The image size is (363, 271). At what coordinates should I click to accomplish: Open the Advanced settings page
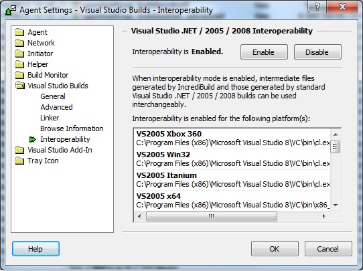pos(56,107)
